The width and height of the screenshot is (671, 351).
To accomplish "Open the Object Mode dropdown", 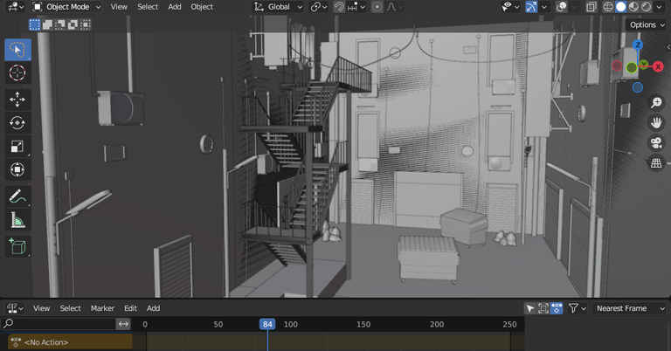I will click(66, 7).
